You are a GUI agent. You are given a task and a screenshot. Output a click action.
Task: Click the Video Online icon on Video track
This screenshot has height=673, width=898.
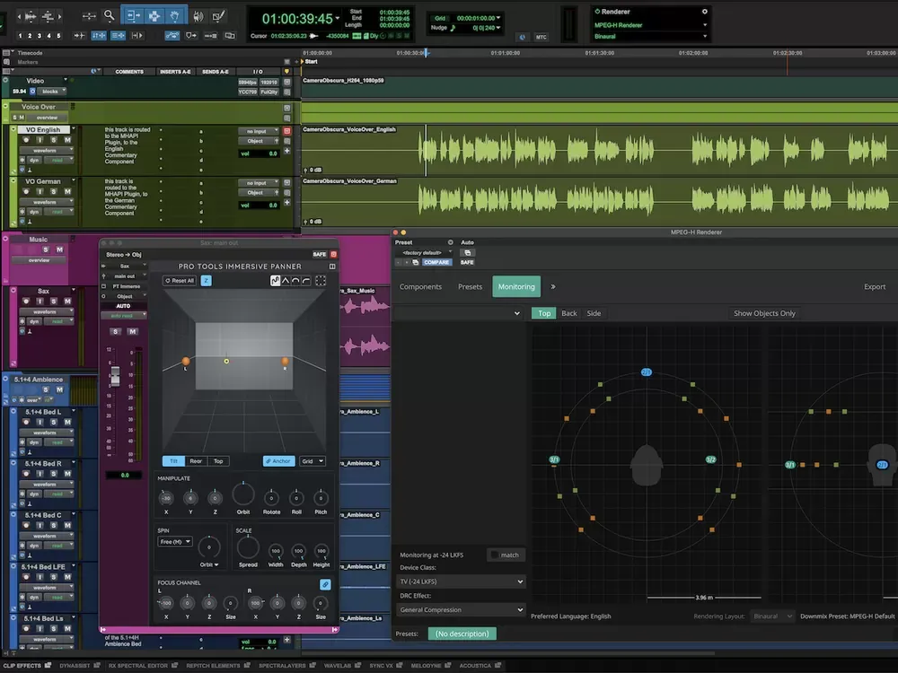pos(32,91)
